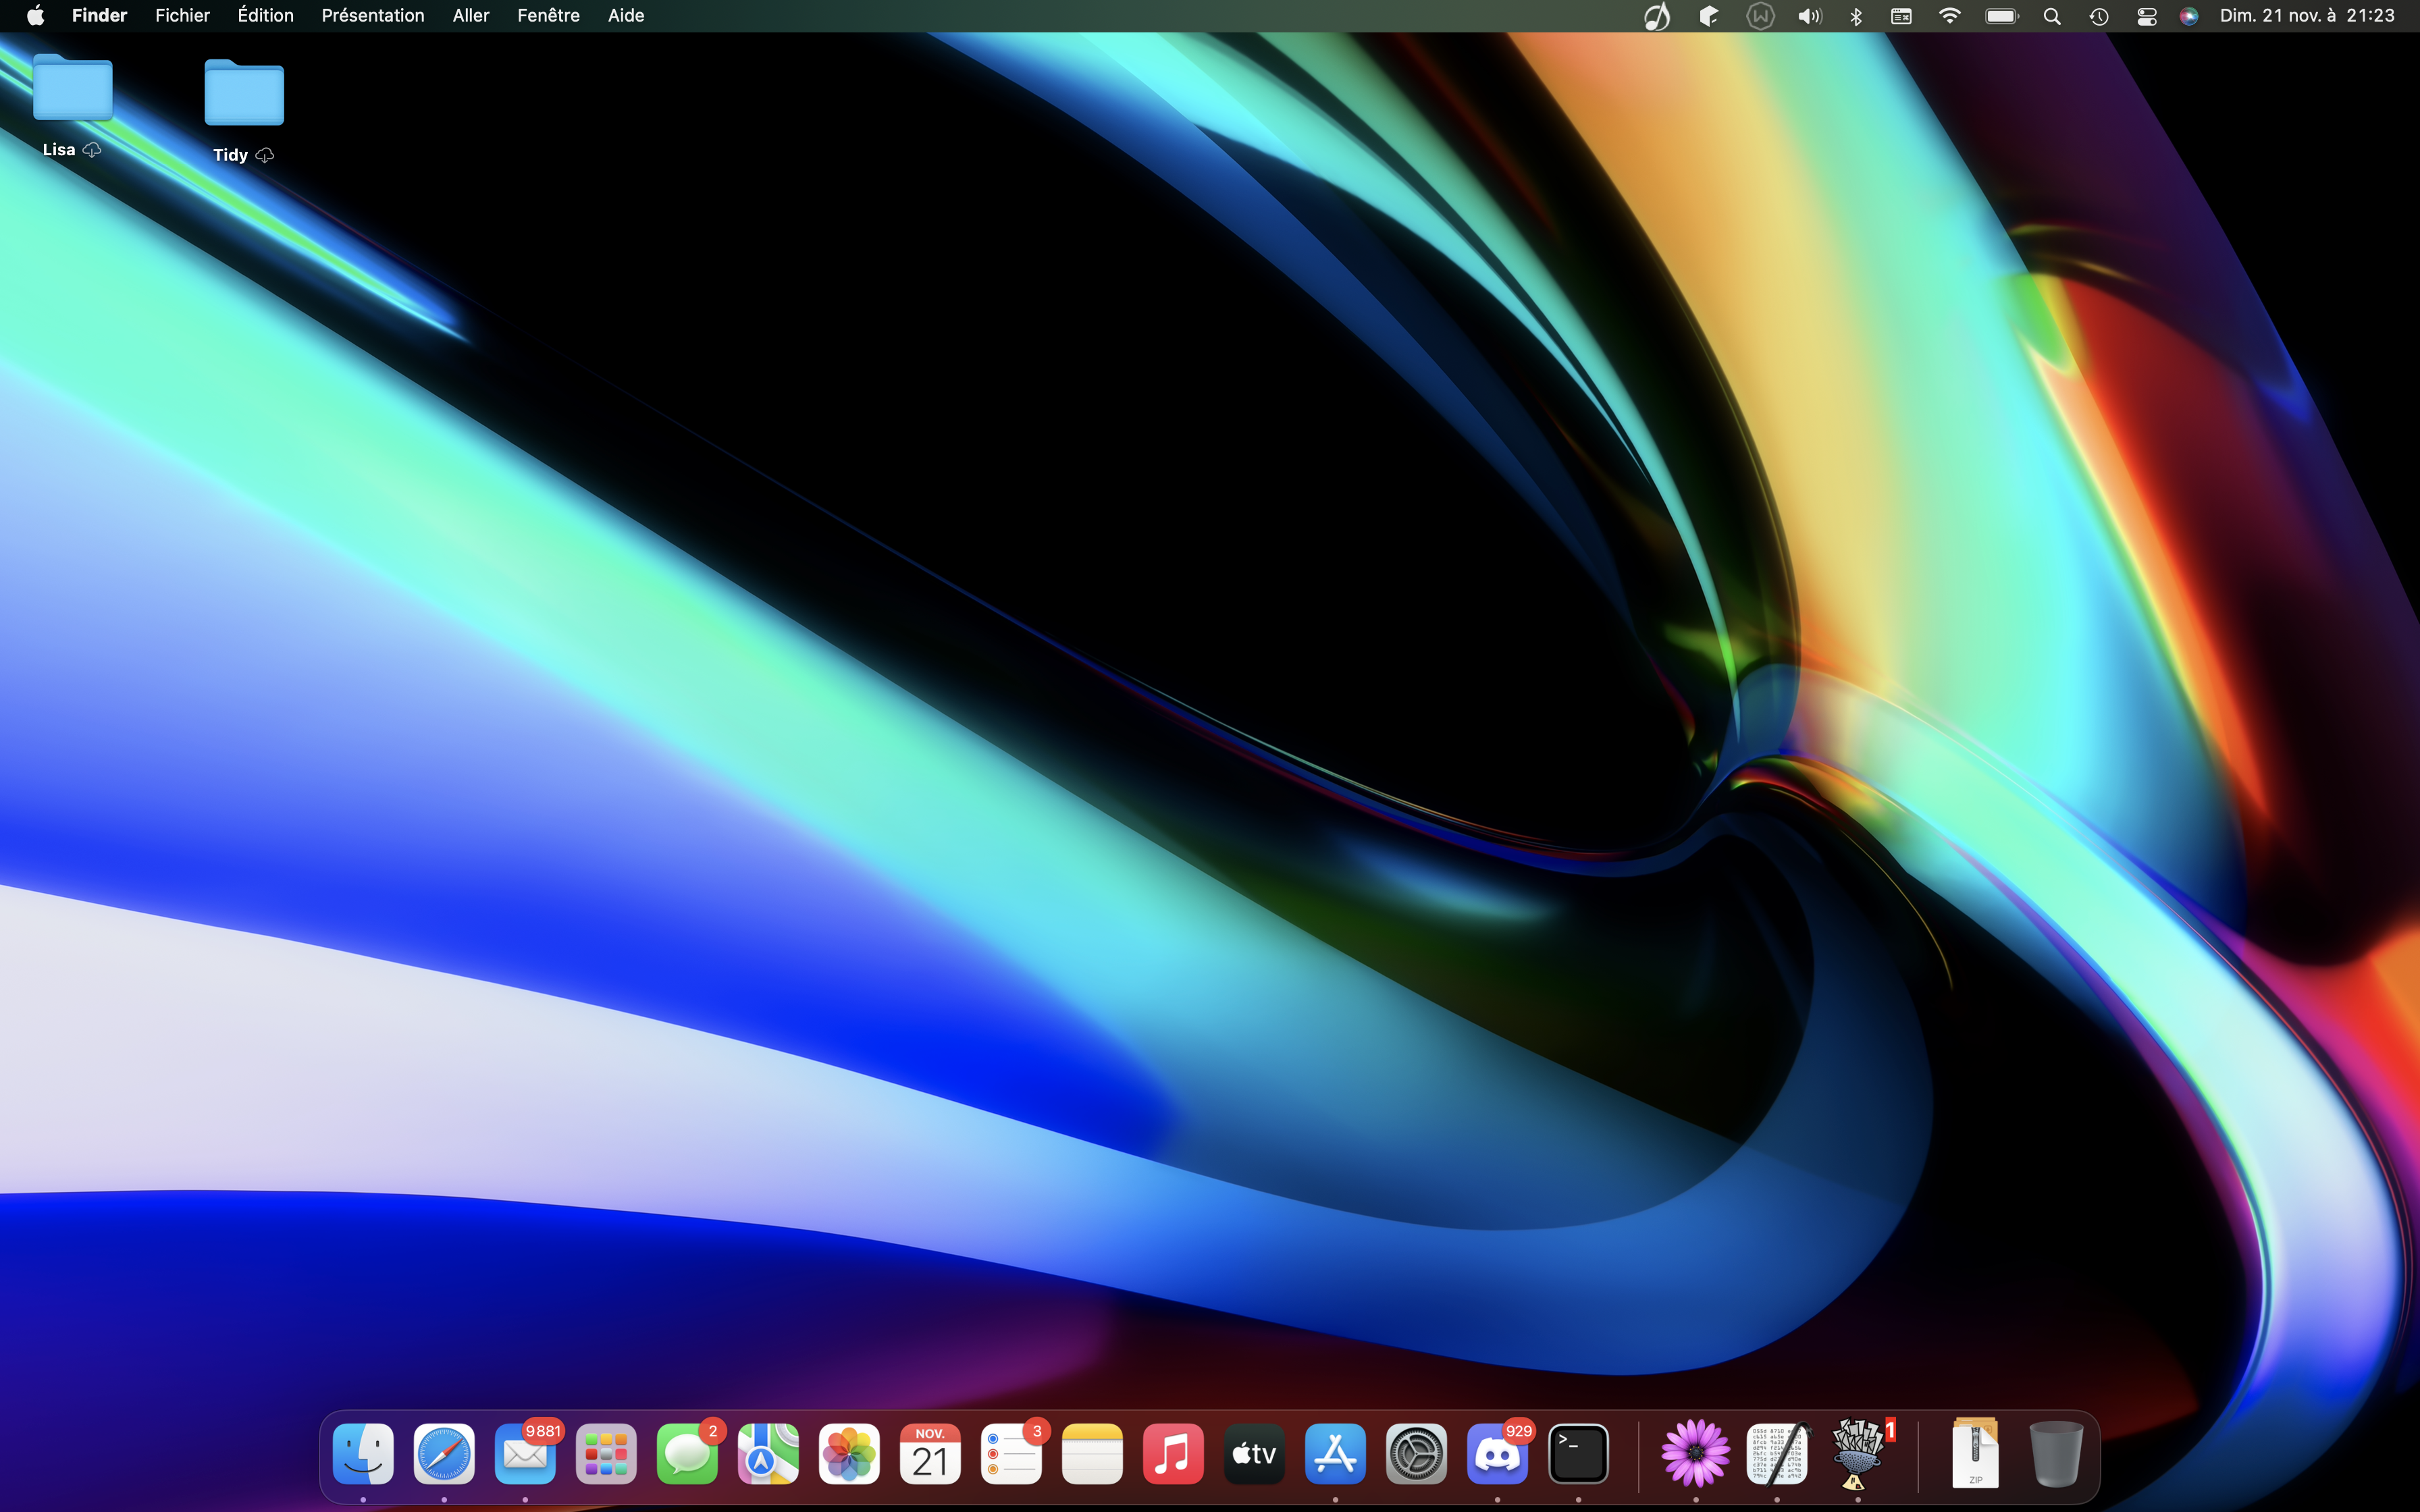Viewport: 2420px width, 1512px height.
Task: Click the Wi-Fi status icon
Action: pos(1949,16)
